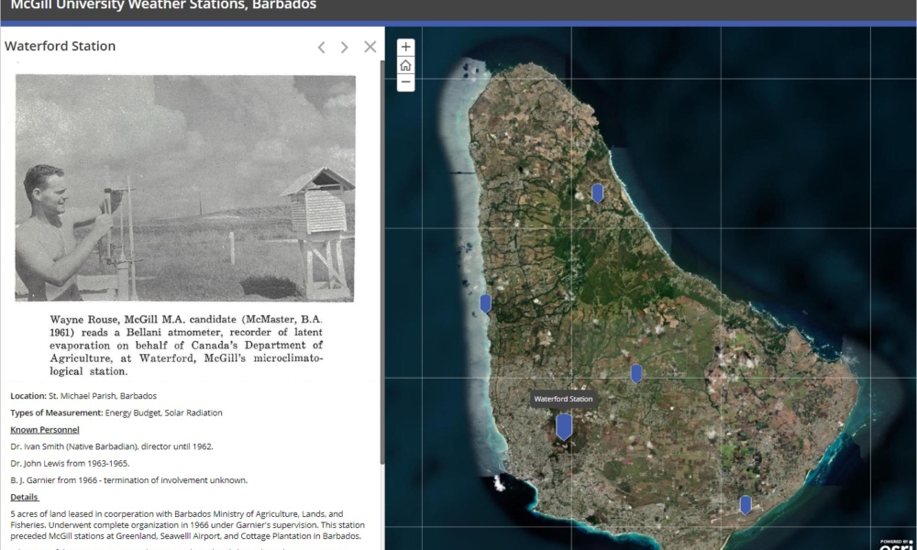Go to previous station with left chevron

click(x=322, y=47)
